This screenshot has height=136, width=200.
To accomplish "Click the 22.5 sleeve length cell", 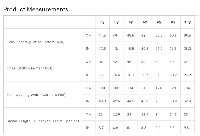I will coord(116,114).
